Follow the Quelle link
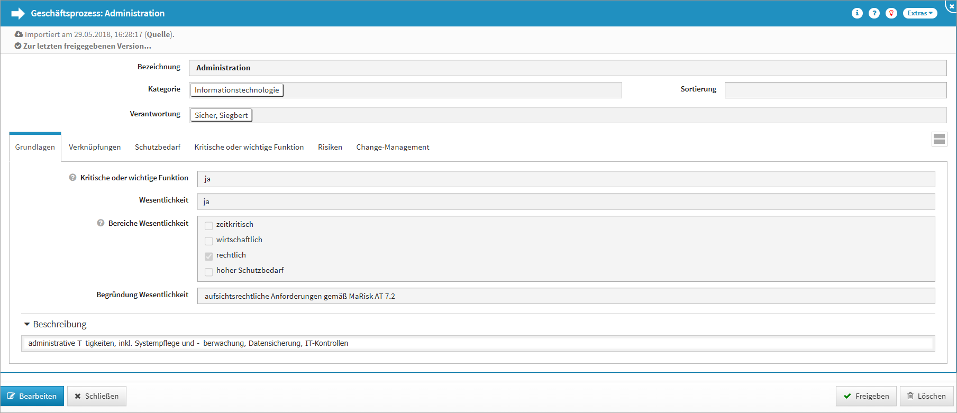Image resolution: width=957 pixels, height=413 pixels. point(159,34)
